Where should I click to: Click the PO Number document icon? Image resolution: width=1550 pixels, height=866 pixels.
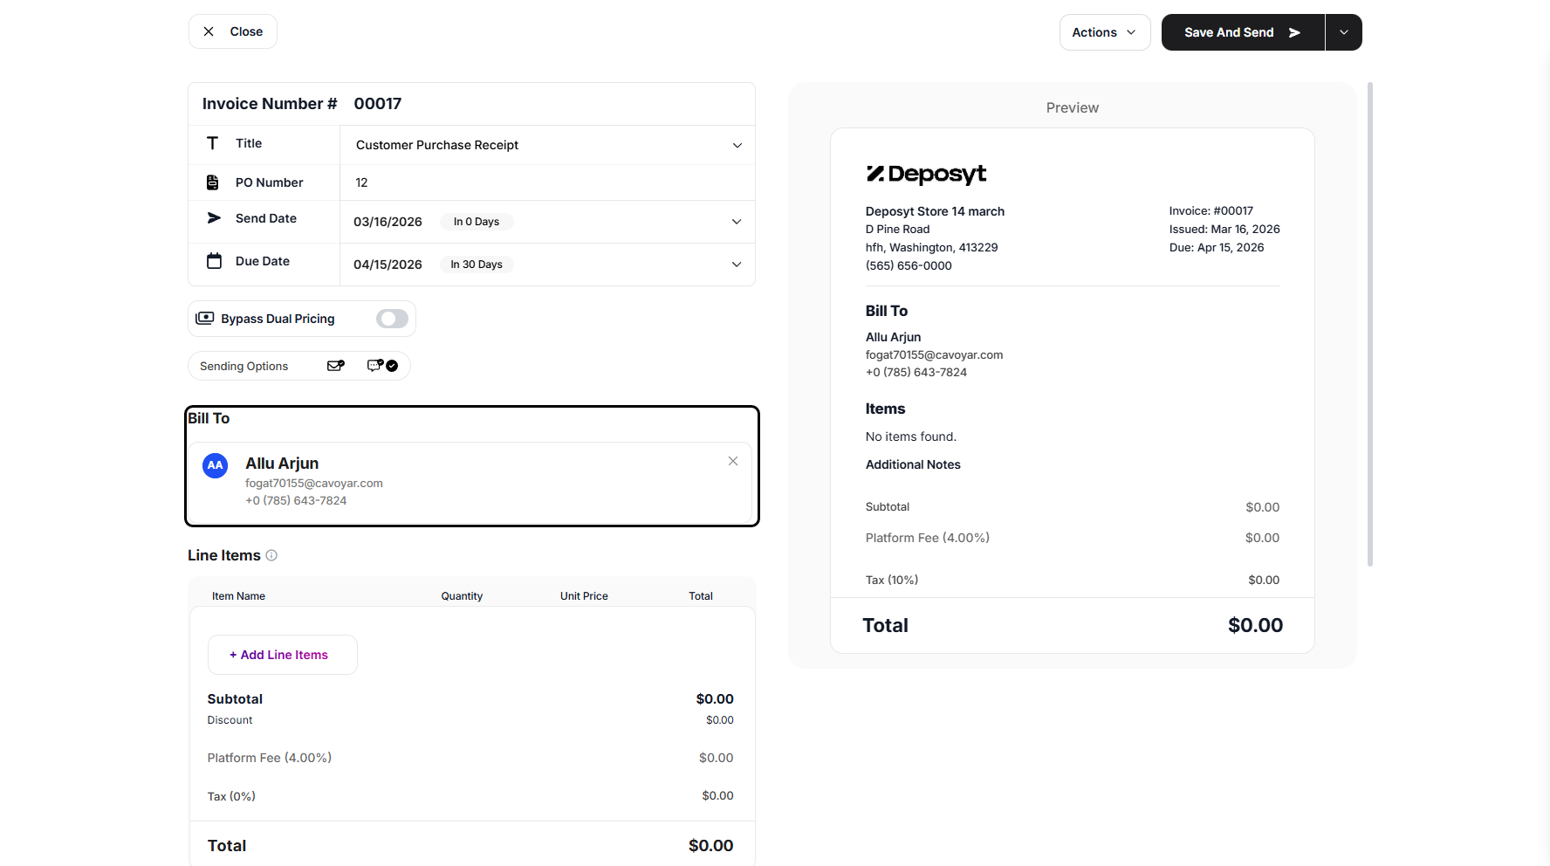(x=212, y=182)
